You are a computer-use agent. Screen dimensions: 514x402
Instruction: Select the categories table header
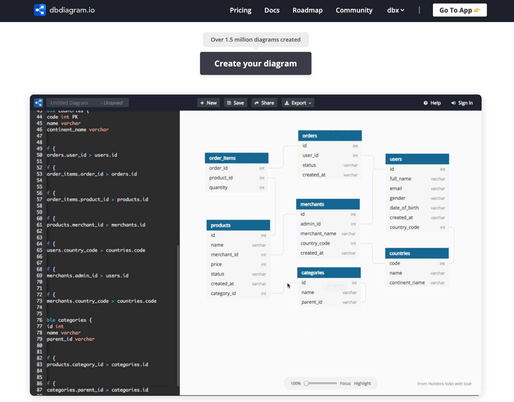click(329, 273)
